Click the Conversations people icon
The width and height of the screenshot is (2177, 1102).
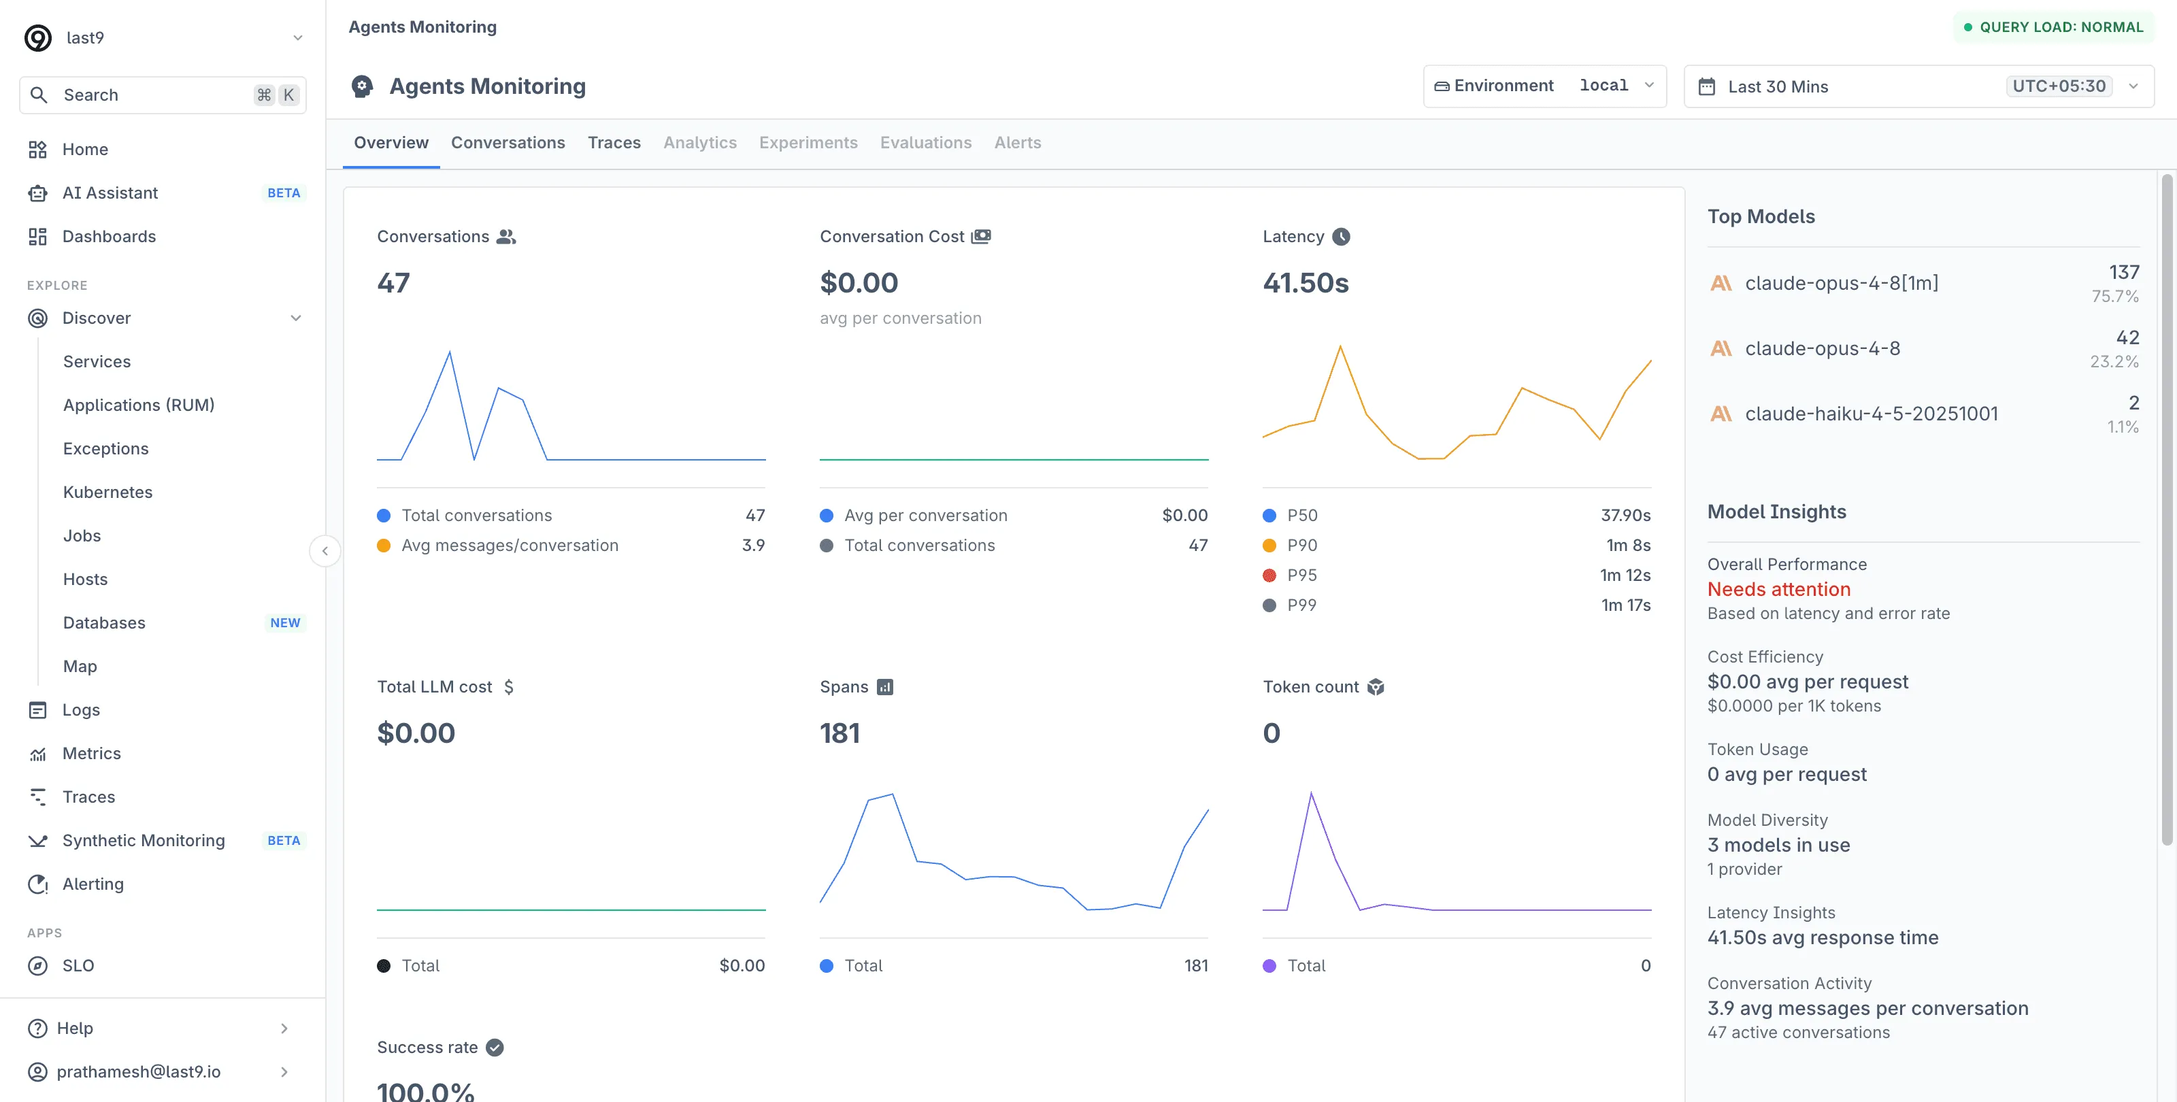[505, 237]
